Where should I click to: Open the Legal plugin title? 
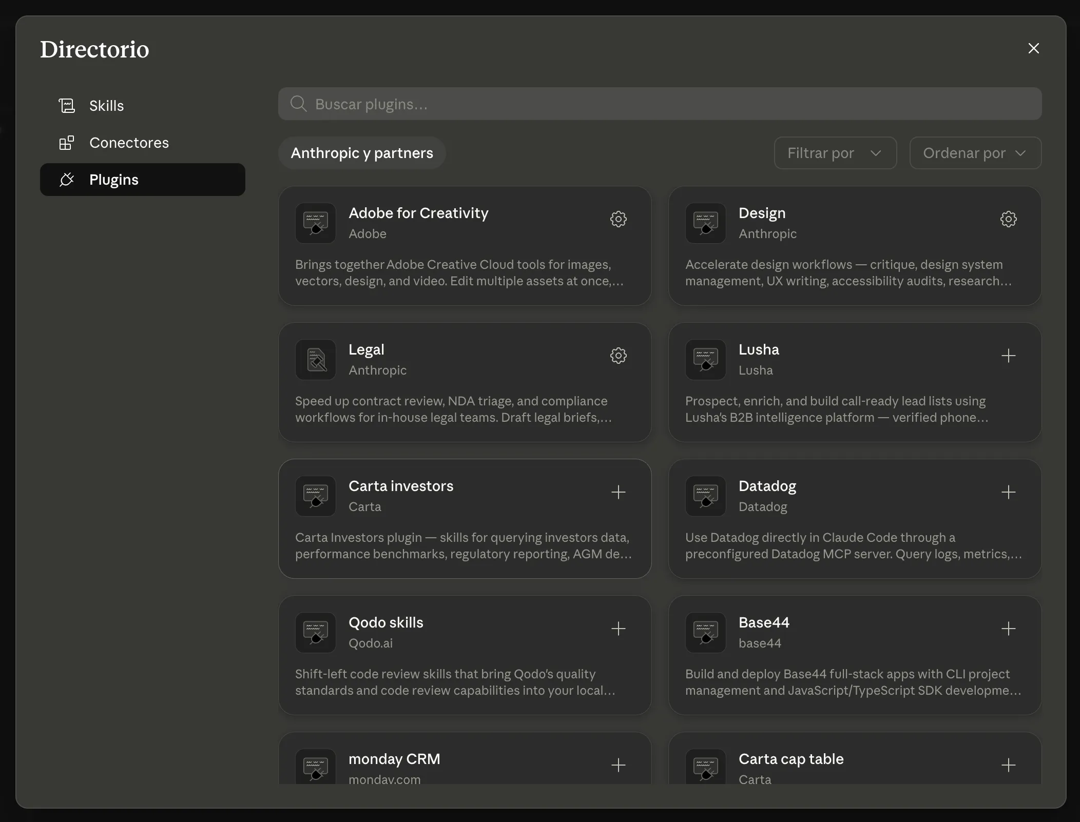366,349
